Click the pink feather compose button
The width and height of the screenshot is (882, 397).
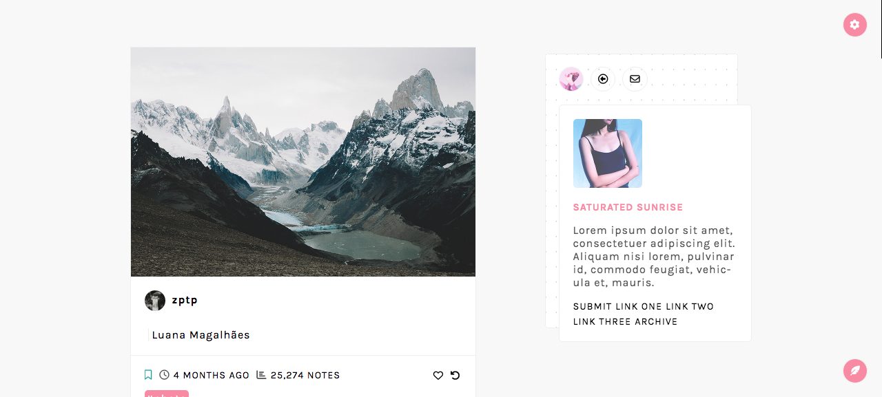coord(855,371)
